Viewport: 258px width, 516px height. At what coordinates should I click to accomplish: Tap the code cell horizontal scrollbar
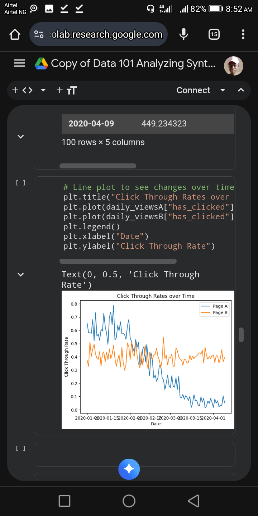(x=118, y=261)
